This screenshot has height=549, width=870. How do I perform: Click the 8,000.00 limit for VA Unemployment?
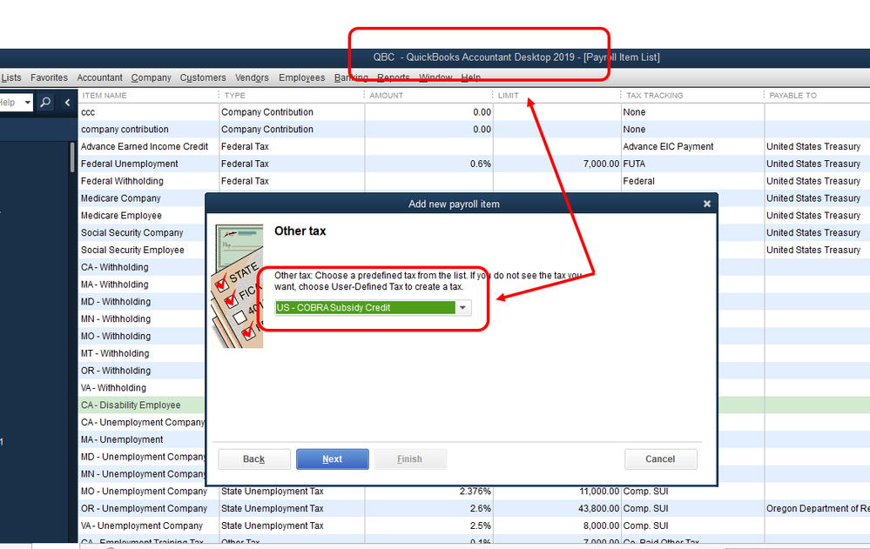601,526
